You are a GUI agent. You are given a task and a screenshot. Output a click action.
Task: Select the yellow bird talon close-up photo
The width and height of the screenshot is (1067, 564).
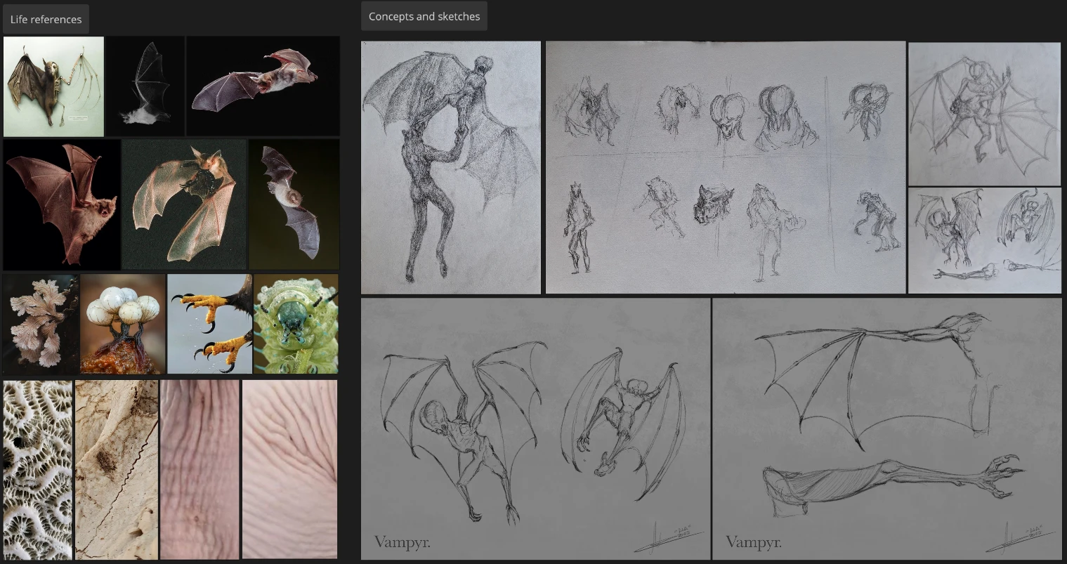coord(209,324)
